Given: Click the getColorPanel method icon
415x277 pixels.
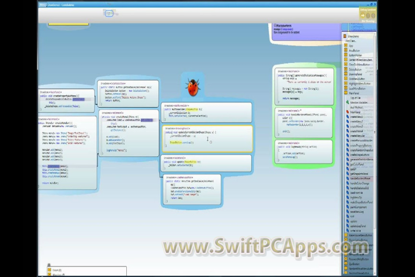Looking at the screenshot, I should [x=348, y=164].
